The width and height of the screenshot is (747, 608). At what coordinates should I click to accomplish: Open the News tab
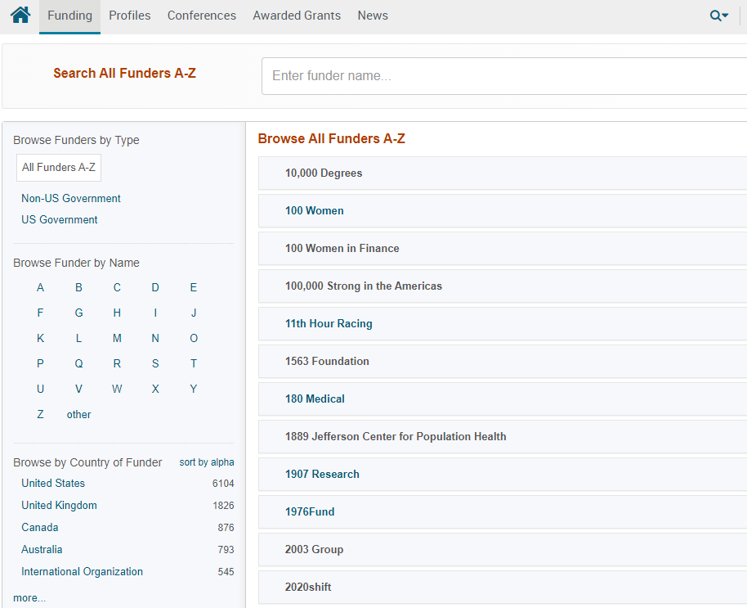[373, 16]
